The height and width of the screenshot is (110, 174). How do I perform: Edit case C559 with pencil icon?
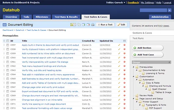pyautogui.click(x=119, y=53)
